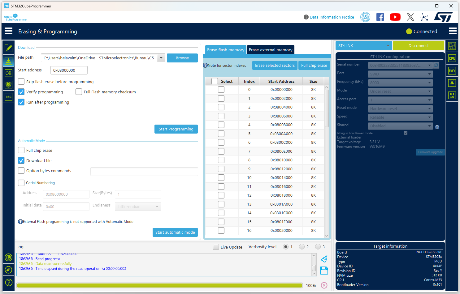This screenshot has width=460, height=294.
Task: Open the Register viewer (REG) icon
Action: 8,97
